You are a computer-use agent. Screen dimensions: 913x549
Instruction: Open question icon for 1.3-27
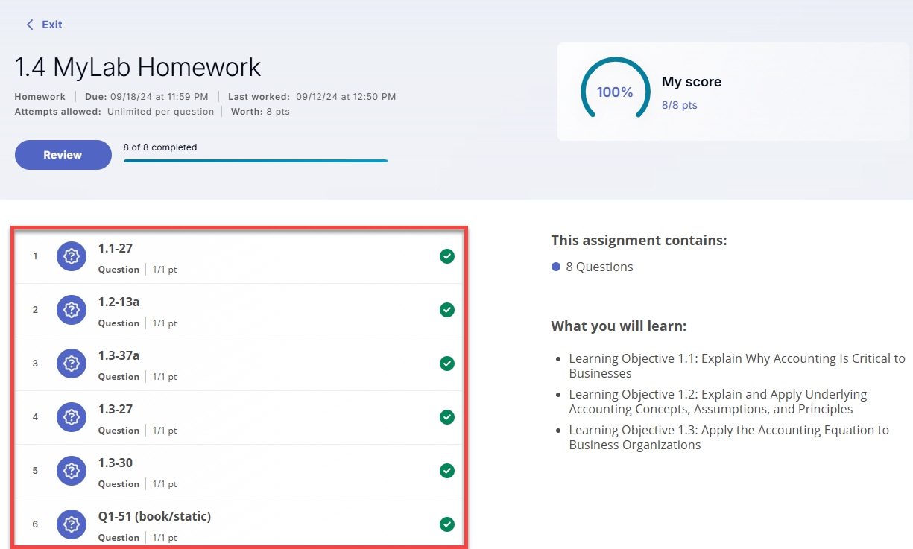pyautogui.click(x=72, y=417)
